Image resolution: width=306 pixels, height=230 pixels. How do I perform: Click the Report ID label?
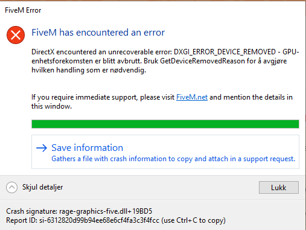point(22,220)
